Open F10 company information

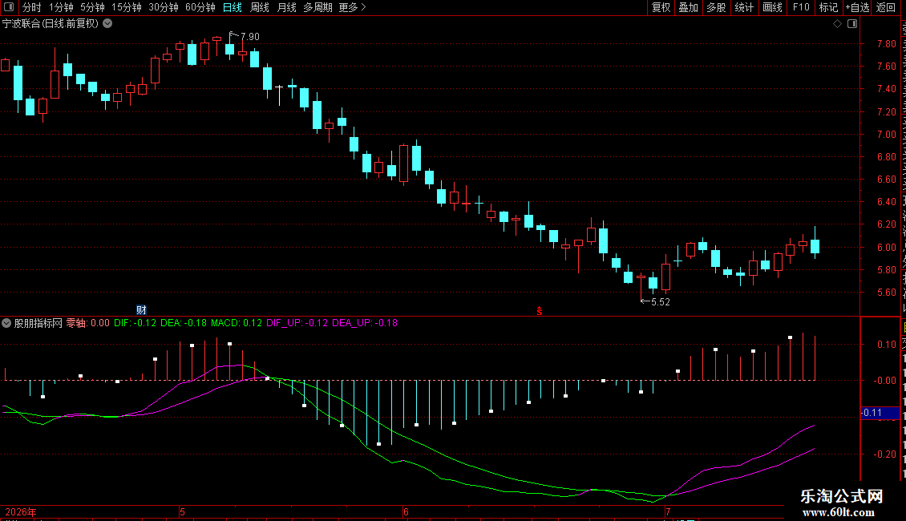point(800,7)
